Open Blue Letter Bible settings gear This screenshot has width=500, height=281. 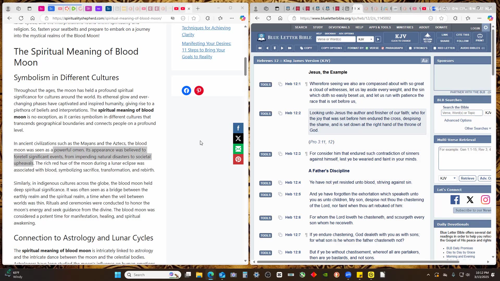click(486, 28)
